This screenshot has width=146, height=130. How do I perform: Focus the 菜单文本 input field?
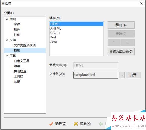click(96, 65)
